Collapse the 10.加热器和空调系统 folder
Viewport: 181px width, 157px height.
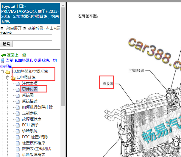[x=2, y=72]
